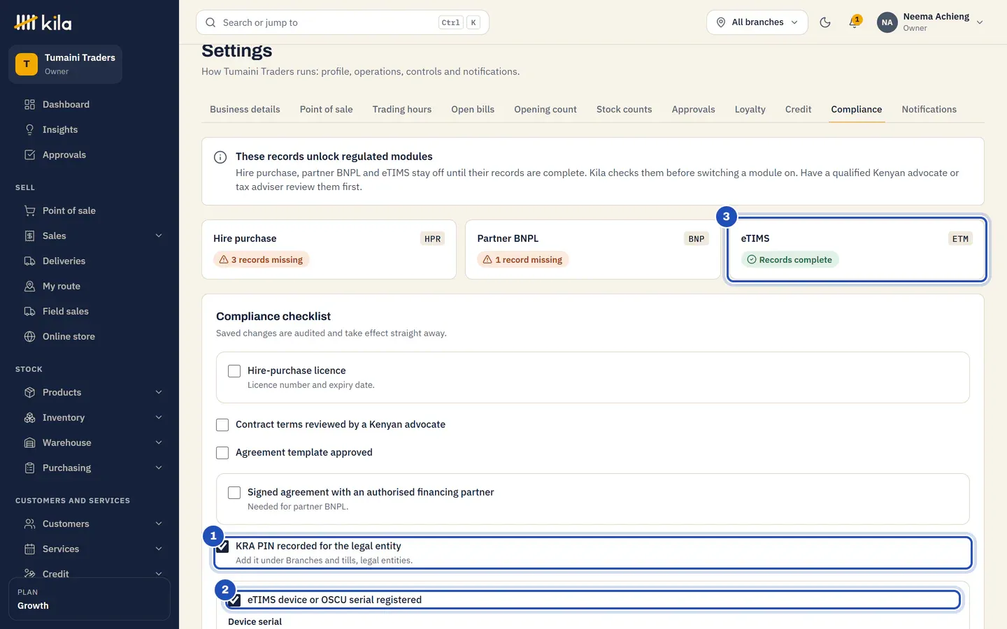
Task: Open Online store globe icon
Action: click(x=29, y=337)
